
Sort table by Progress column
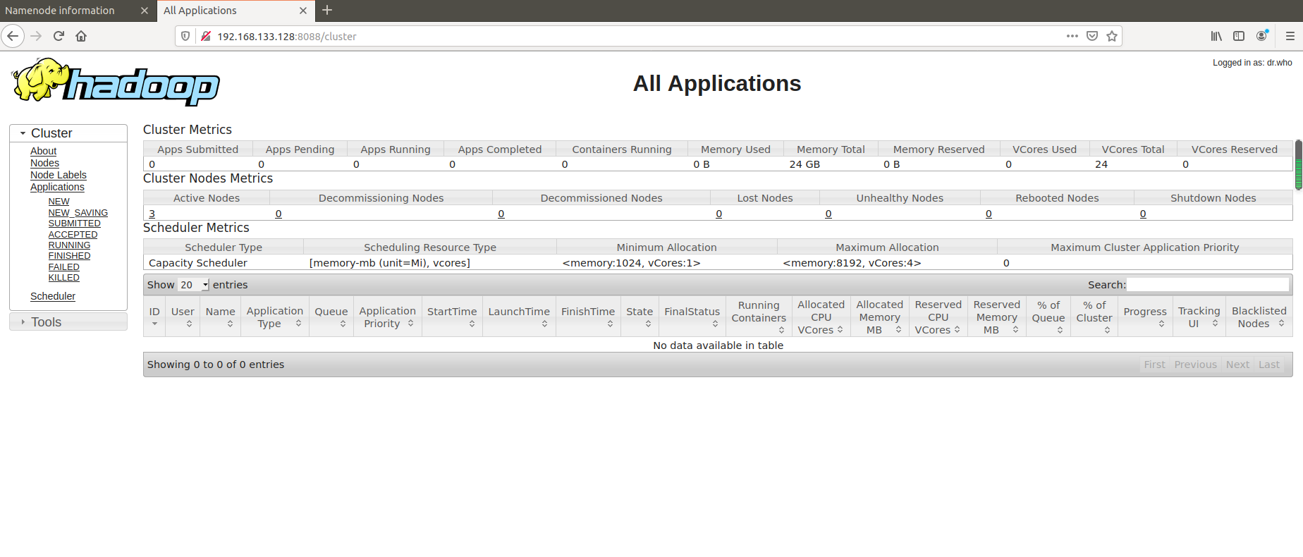click(1145, 317)
